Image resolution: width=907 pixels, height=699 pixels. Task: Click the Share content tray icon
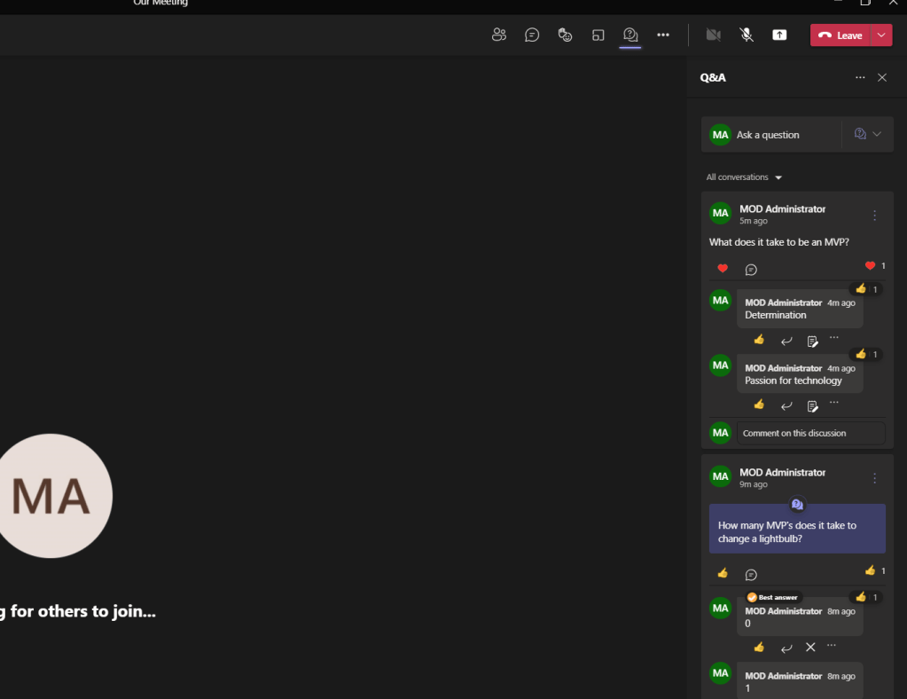tap(779, 35)
